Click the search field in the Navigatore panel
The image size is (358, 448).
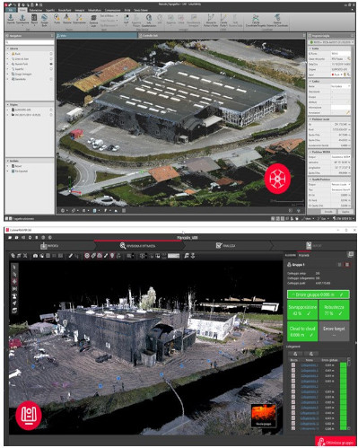point(30,42)
